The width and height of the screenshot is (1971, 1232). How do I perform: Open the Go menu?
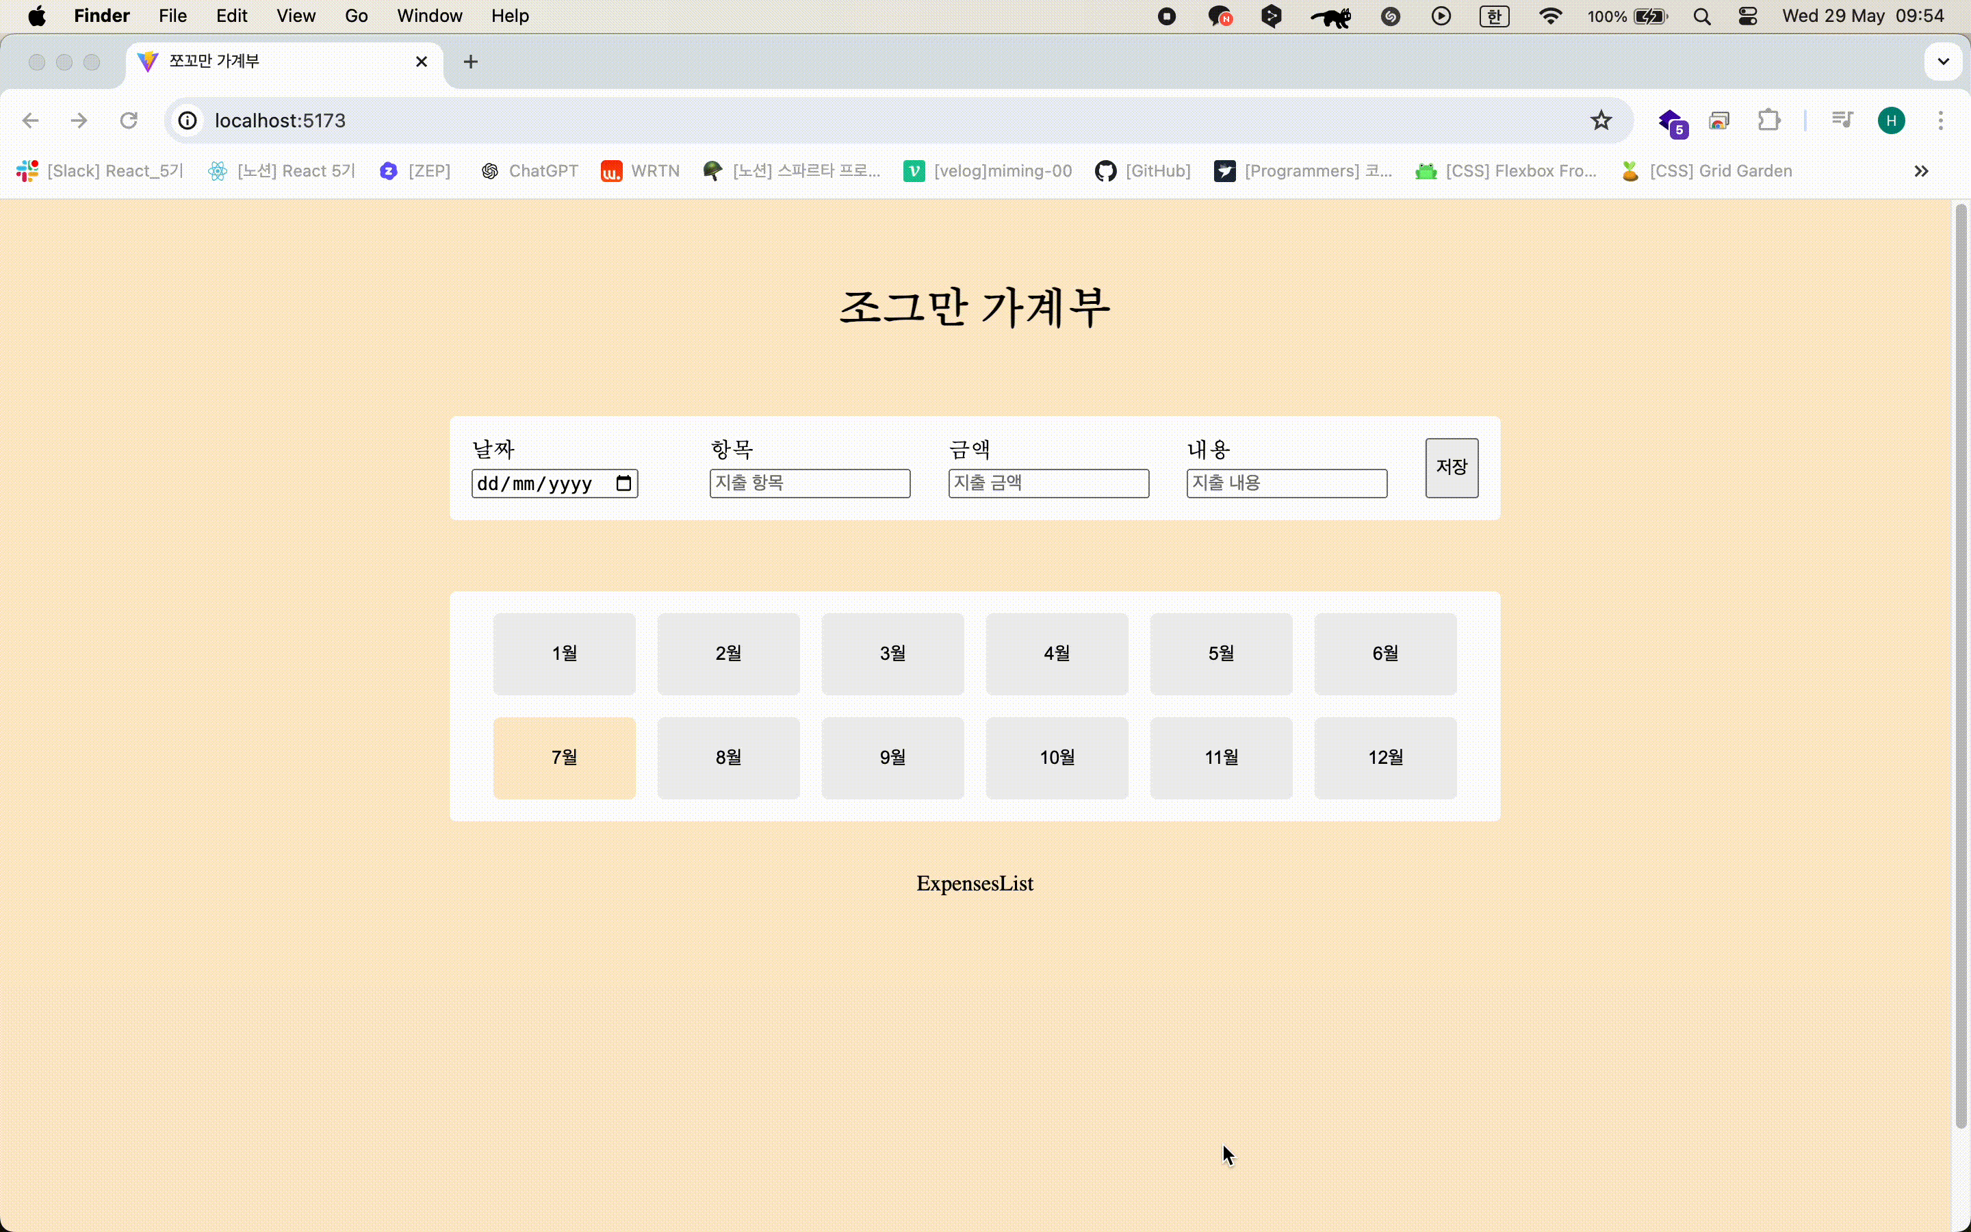click(x=357, y=16)
